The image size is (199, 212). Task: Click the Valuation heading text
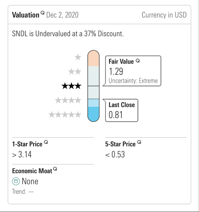click(x=26, y=15)
